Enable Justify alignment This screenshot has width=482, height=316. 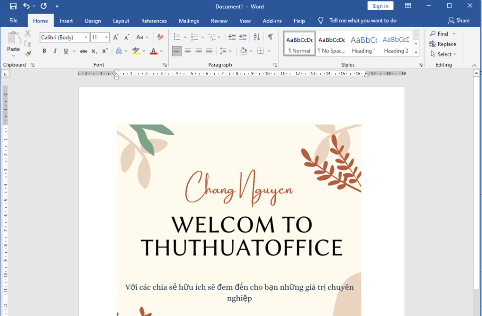point(209,51)
